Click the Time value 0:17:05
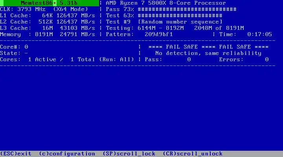 coord(259,34)
